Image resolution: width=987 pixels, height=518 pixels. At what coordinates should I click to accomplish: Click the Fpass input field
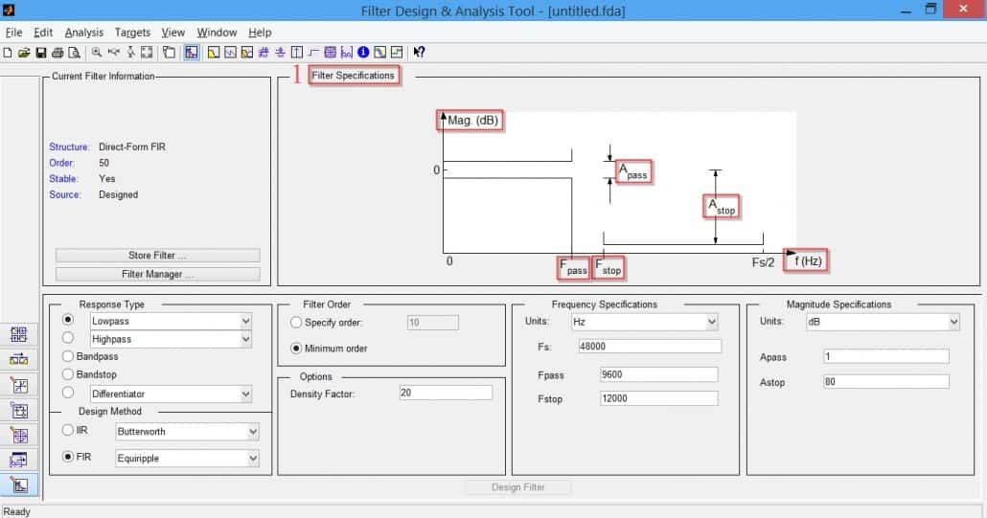coord(657,374)
